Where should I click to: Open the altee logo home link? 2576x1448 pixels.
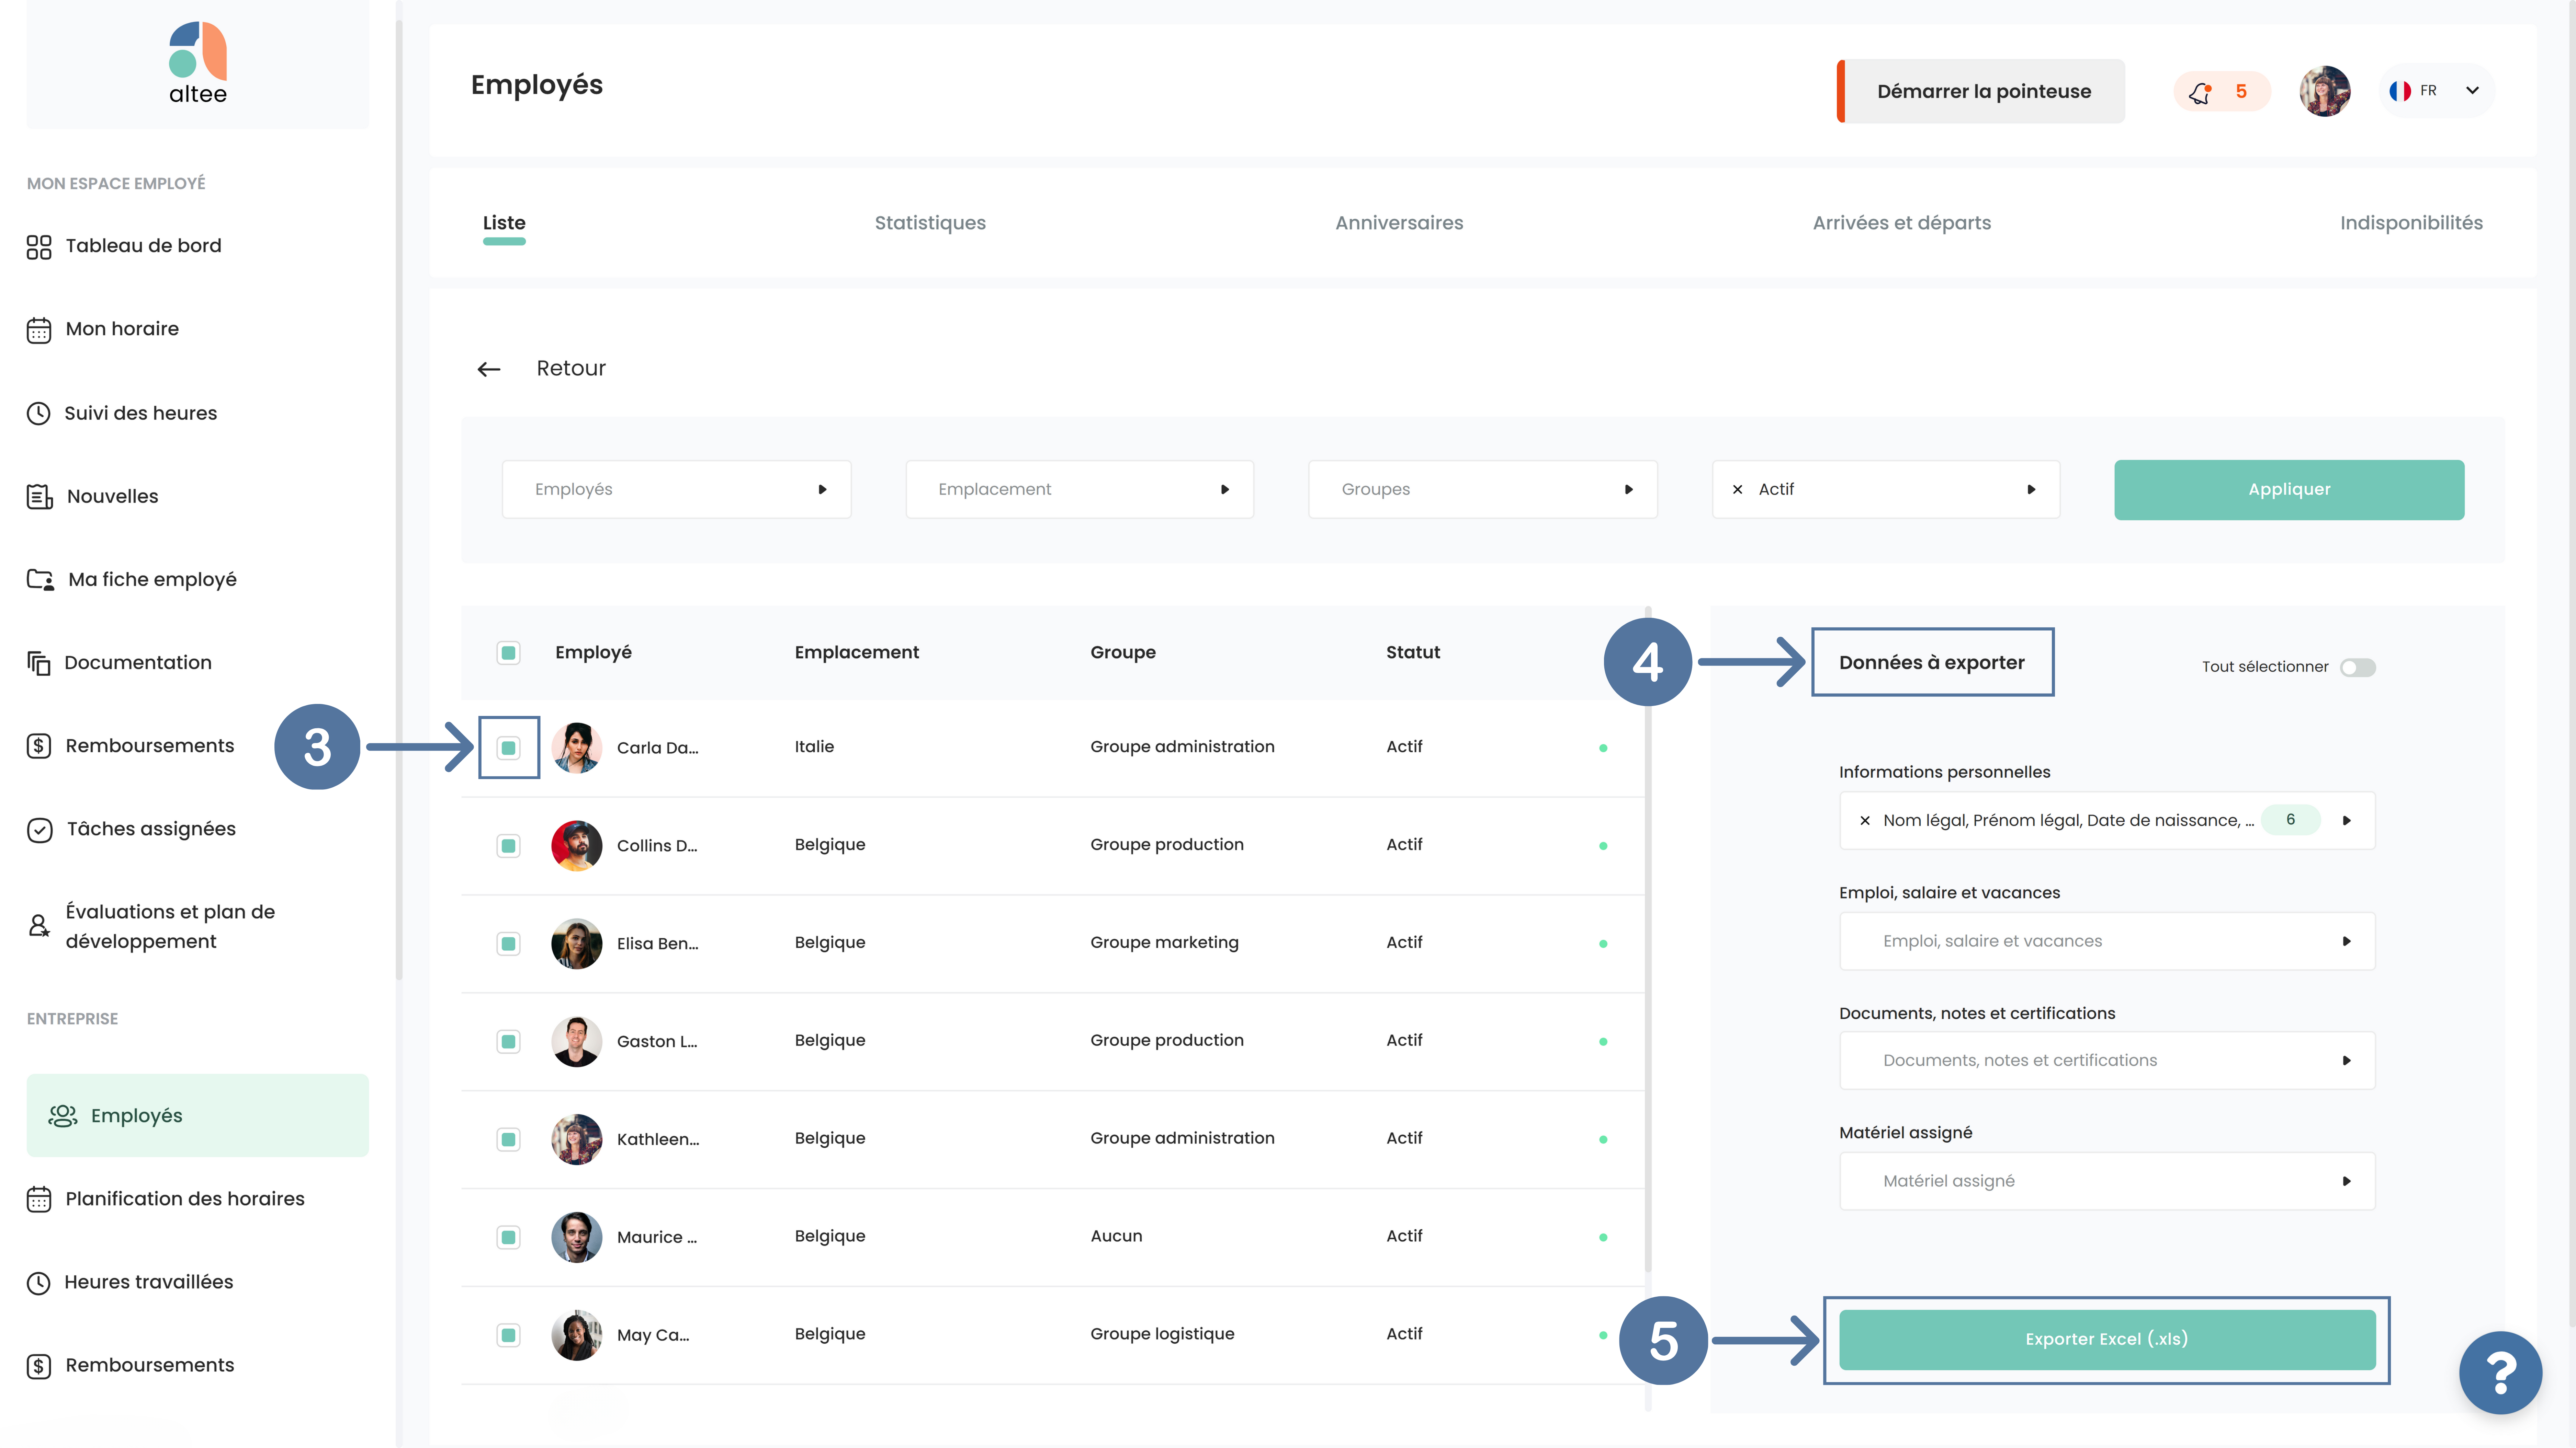pos(198,63)
